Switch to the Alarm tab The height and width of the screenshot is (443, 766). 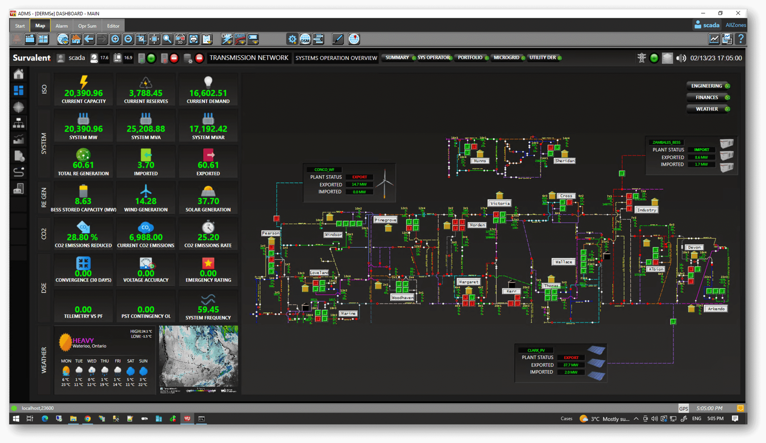pyautogui.click(x=61, y=26)
